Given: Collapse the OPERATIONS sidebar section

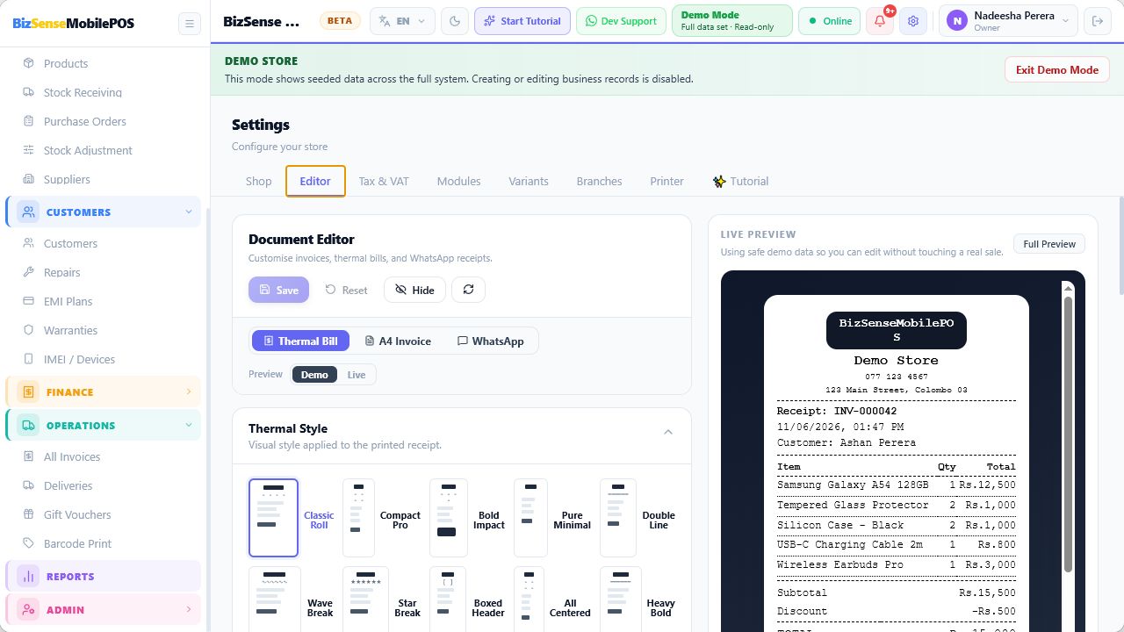Looking at the screenshot, I should (x=188, y=425).
